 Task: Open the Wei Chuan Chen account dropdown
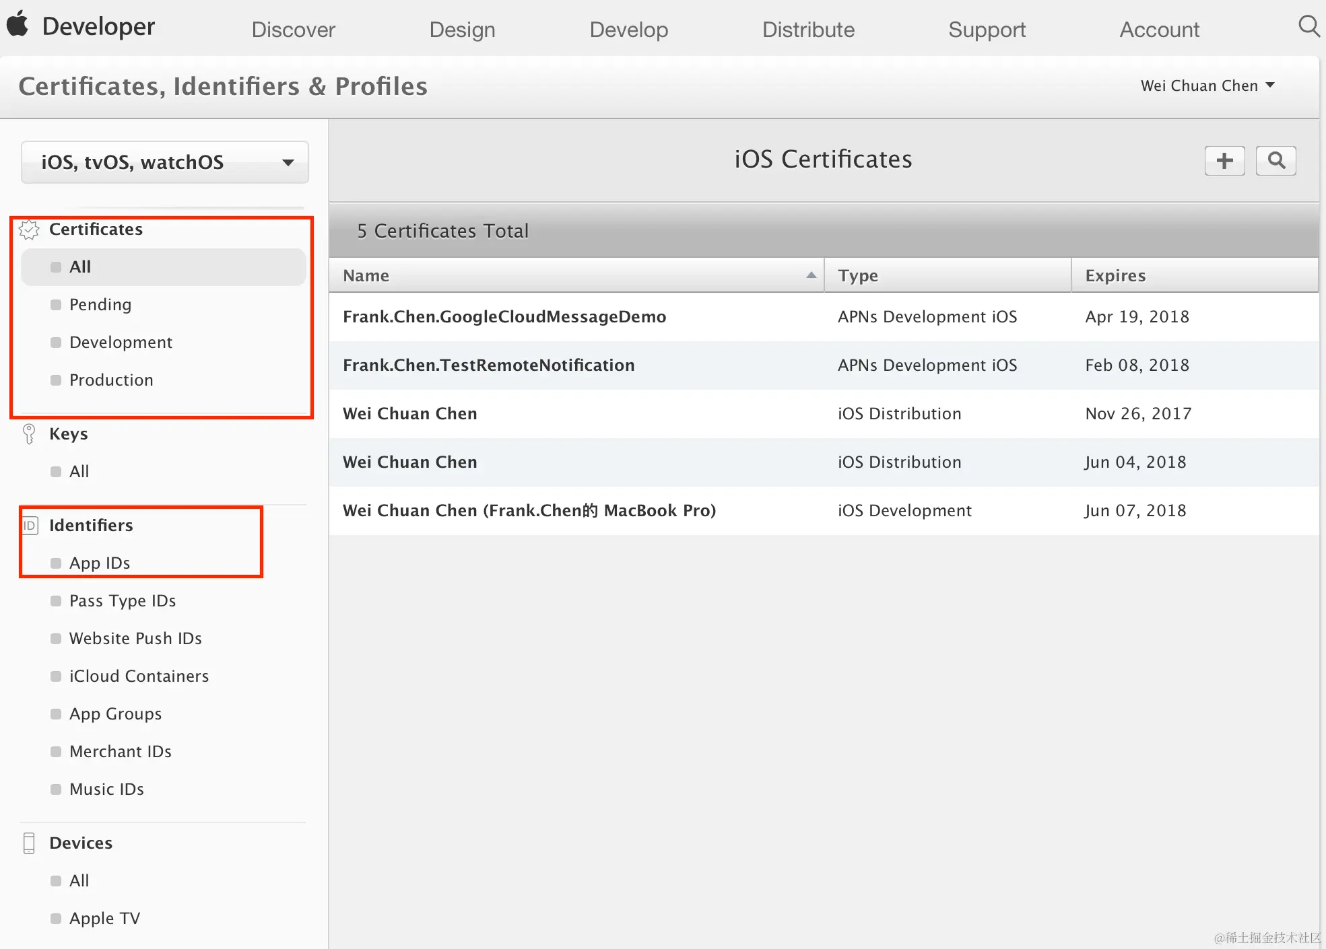(x=1207, y=85)
